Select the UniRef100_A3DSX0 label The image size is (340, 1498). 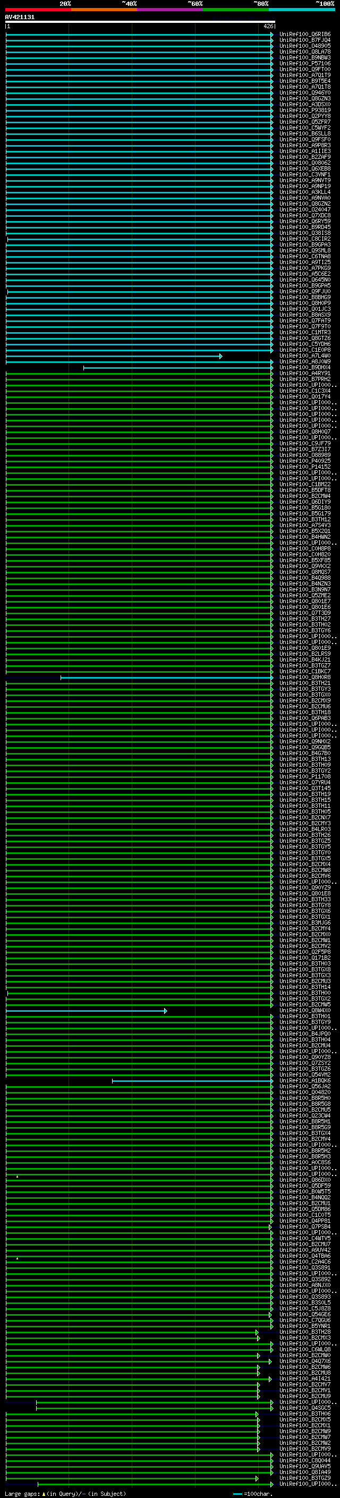coord(304,104)
